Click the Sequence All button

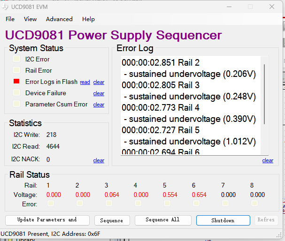(x=163, y=220)
